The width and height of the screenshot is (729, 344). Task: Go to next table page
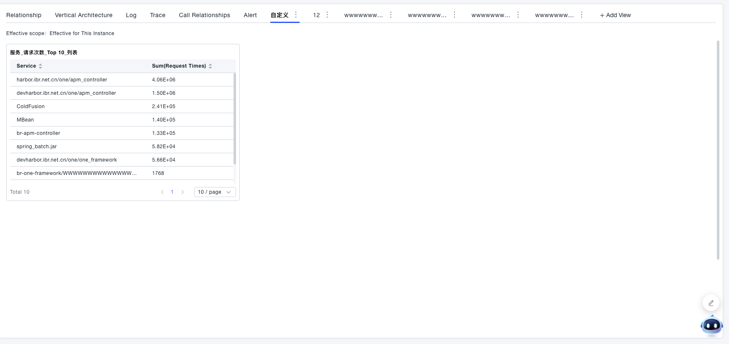[182, 192]
